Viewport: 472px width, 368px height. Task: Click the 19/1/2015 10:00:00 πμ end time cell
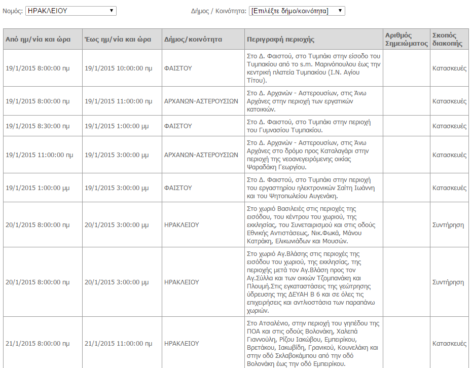[x=117, y=68]
